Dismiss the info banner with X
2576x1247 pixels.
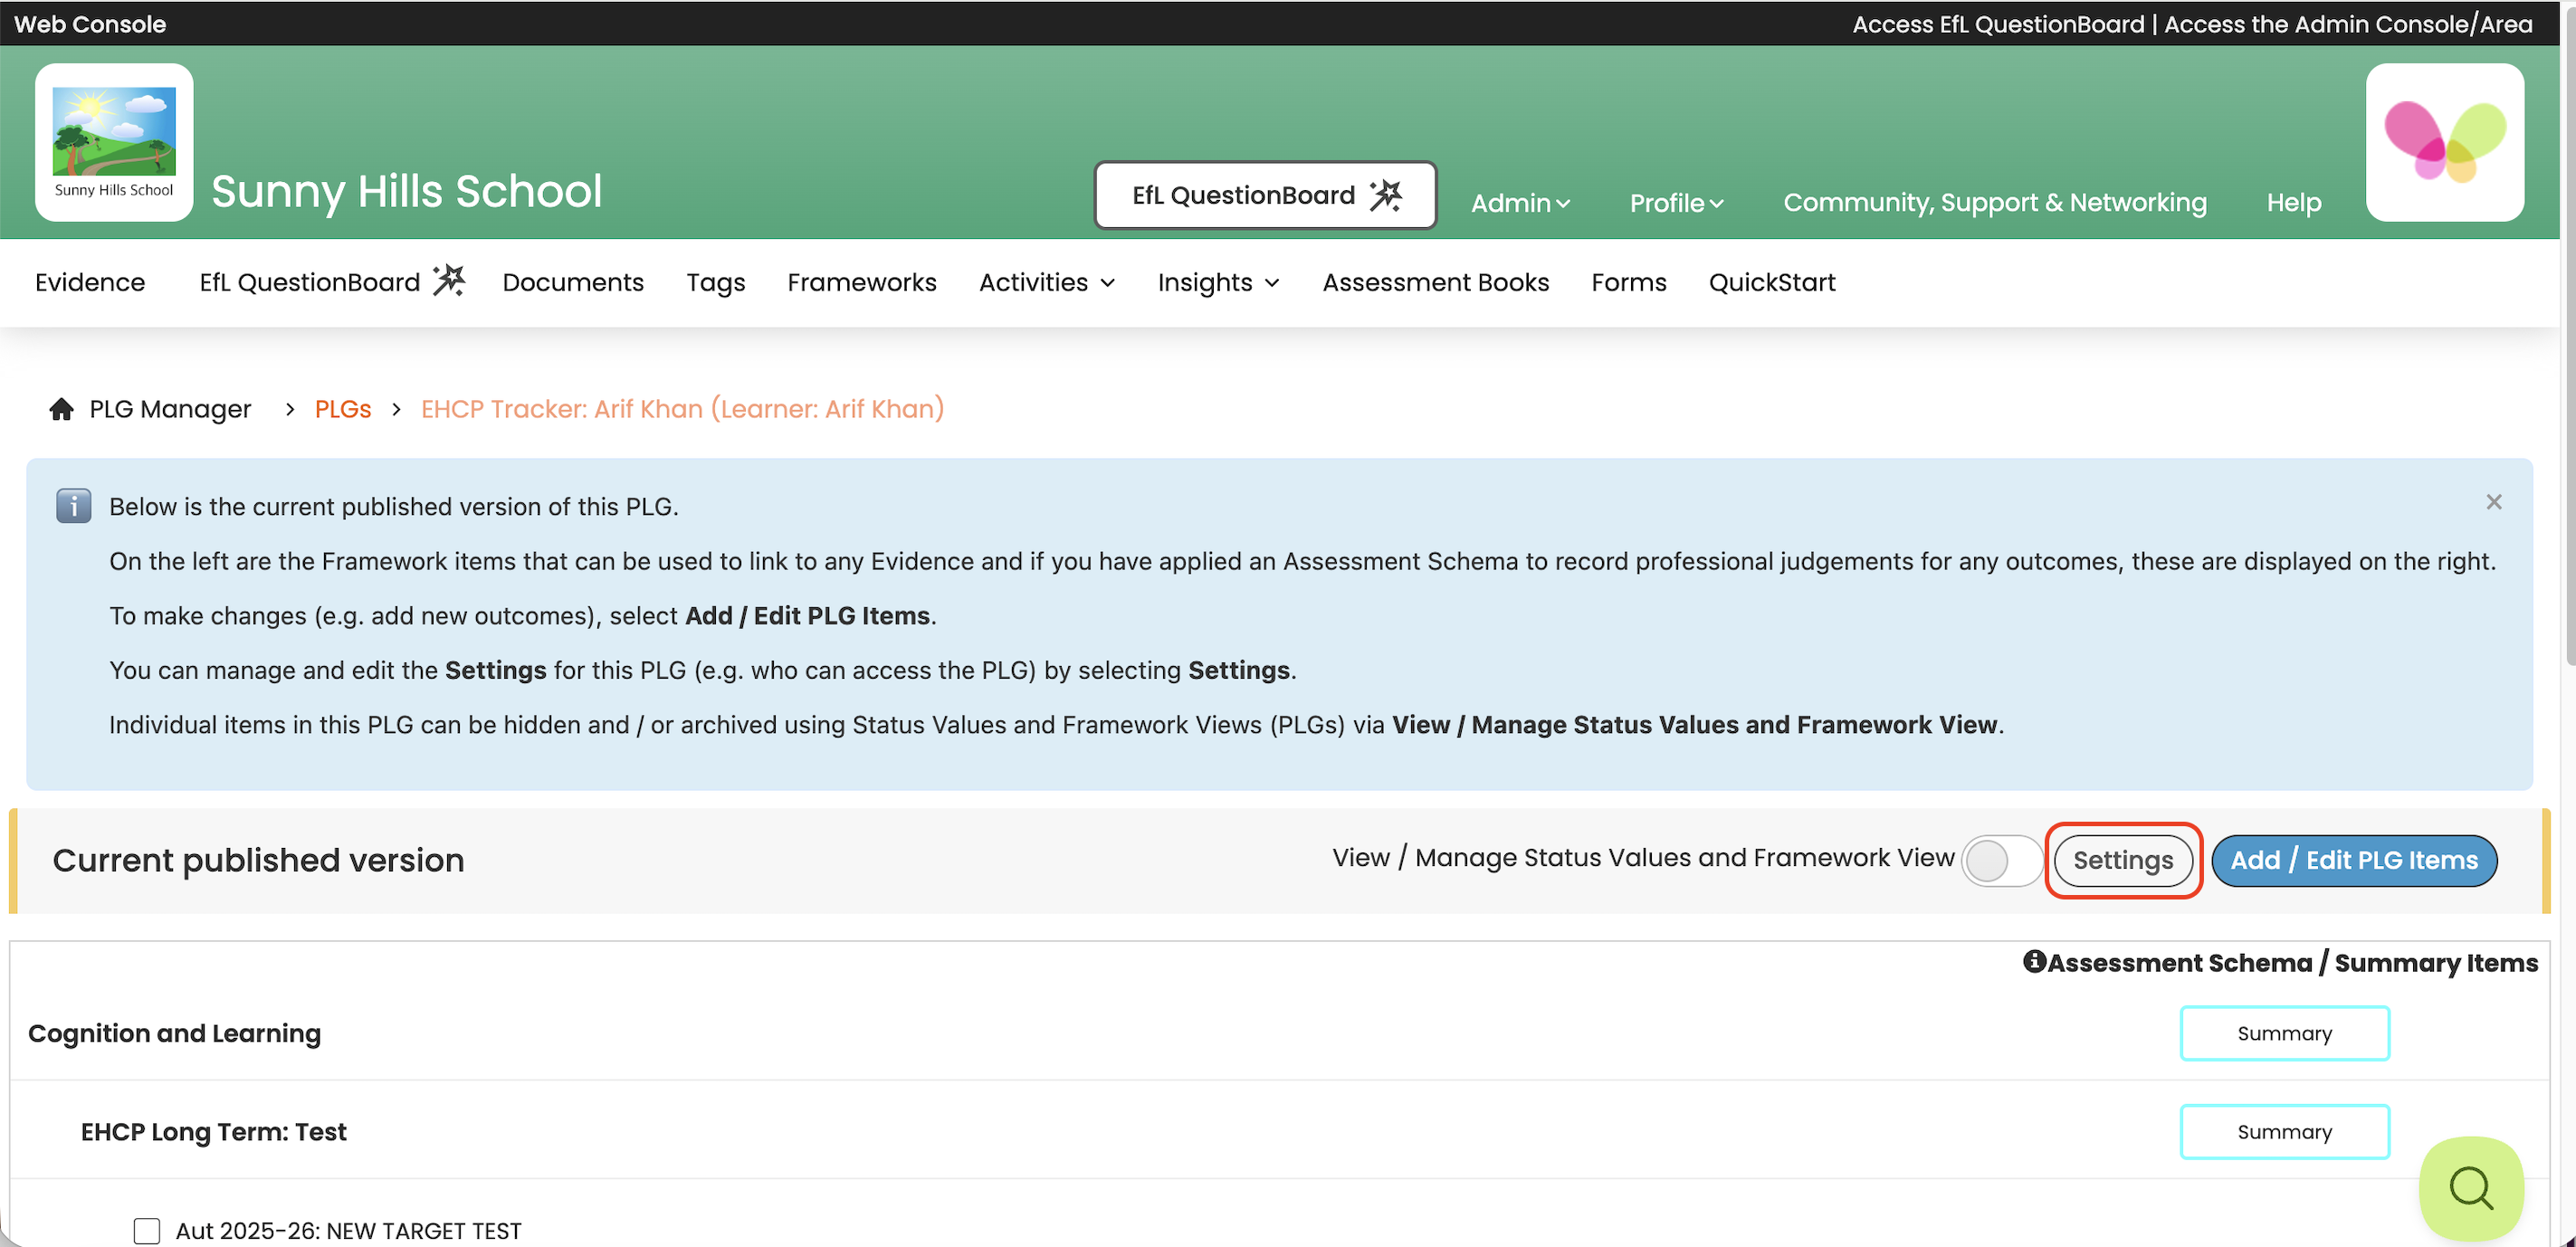coord(2493,502)
